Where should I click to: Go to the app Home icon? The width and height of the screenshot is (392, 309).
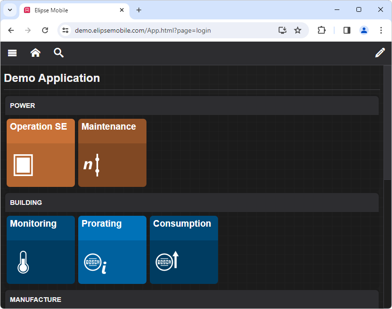pyautogui.click(x=36, y=53)
